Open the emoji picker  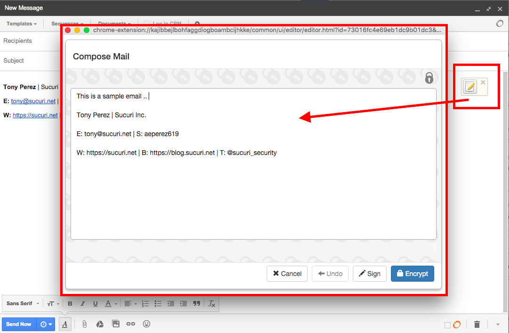[147, 324]
